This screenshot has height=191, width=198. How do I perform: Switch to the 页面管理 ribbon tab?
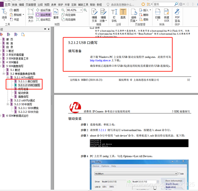coord(31,5)
